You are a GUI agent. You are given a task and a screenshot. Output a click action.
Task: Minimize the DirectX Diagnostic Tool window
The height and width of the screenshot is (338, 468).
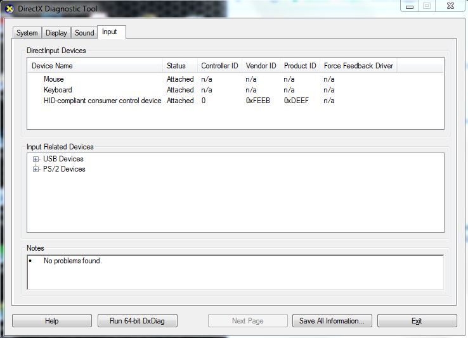pos(410,6)
